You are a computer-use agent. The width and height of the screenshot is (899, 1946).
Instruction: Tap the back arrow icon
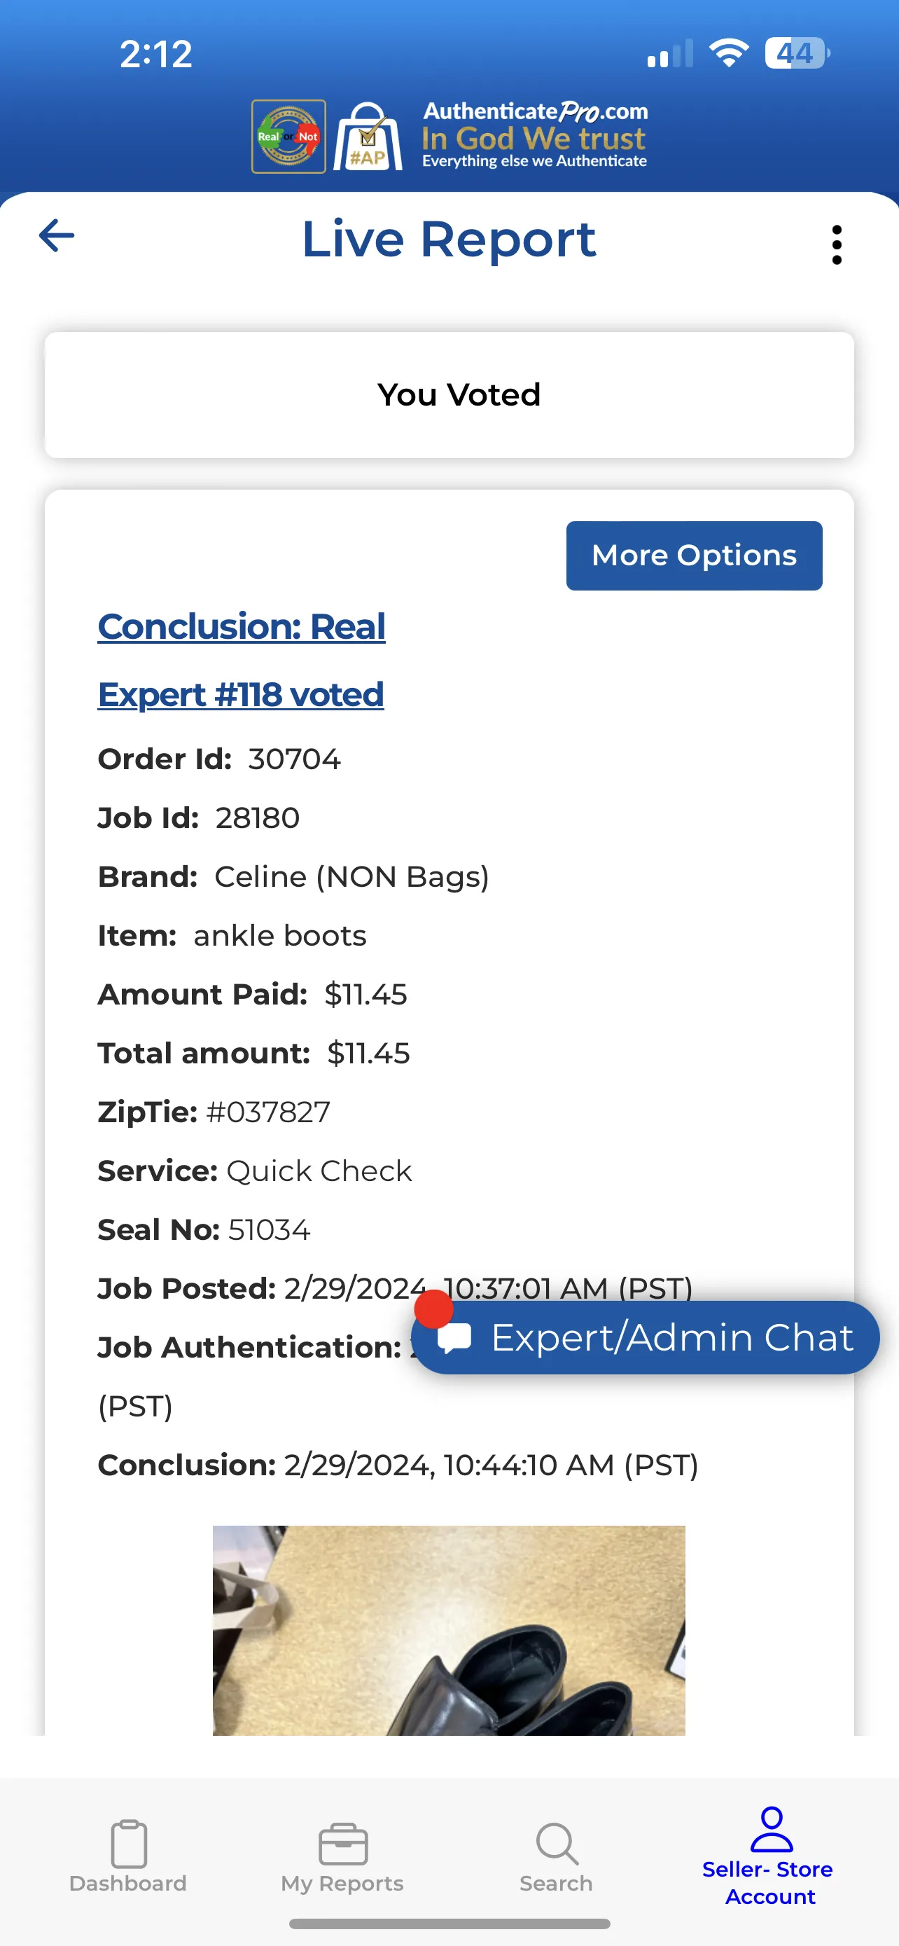click(x=57, y=235)
